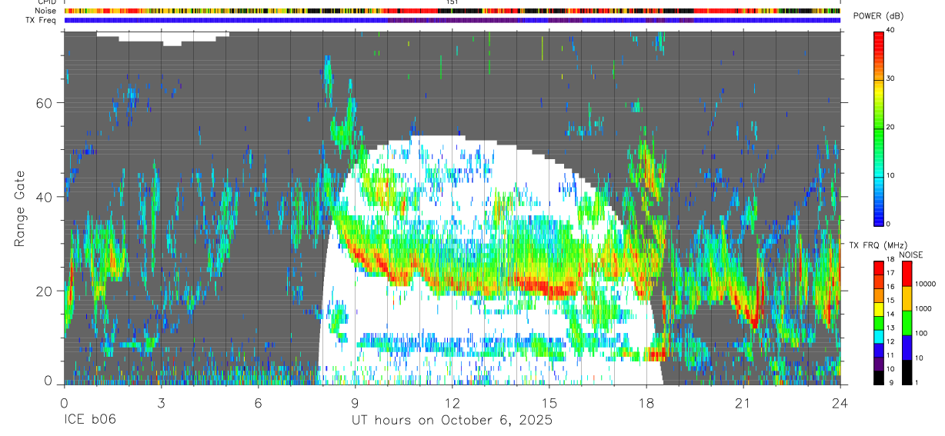Click the 3 tick on UT hours axis

click(x=161, y=402)
